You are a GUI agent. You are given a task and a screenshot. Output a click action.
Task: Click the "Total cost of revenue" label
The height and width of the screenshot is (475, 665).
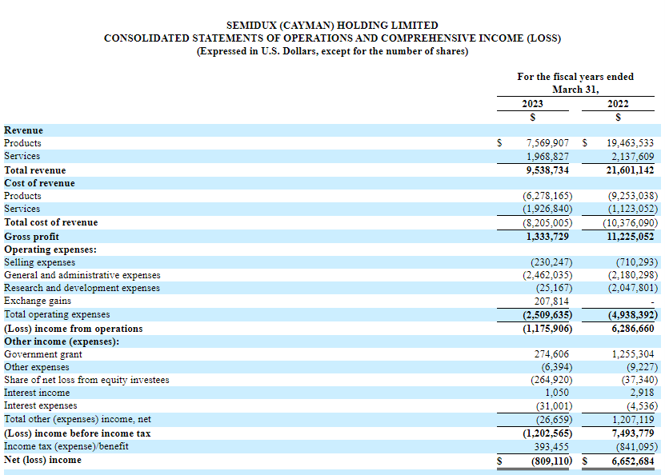click(x=51, y=222)
